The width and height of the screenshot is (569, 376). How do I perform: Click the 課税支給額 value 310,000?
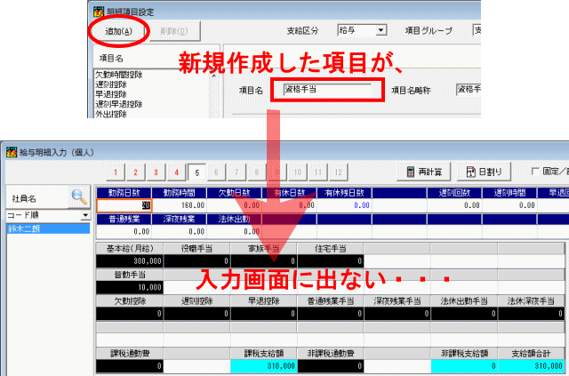pos(263,366)
